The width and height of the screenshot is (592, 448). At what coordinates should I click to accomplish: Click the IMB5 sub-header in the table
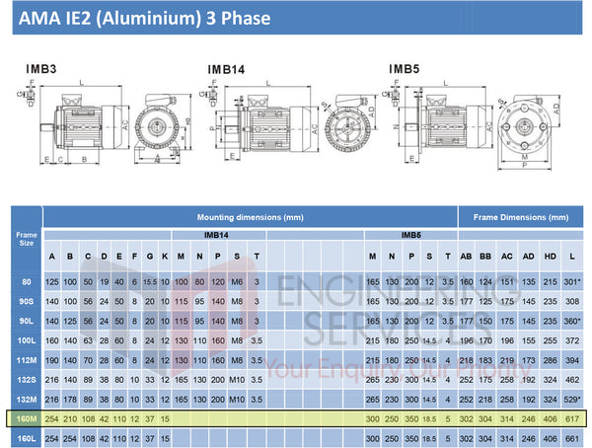(411, 235)
